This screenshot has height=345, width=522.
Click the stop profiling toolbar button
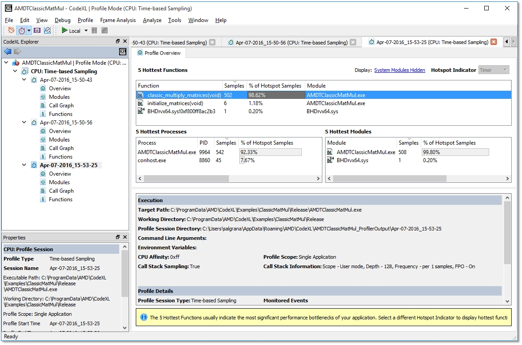pyautogui.click(x=104, y=31)
